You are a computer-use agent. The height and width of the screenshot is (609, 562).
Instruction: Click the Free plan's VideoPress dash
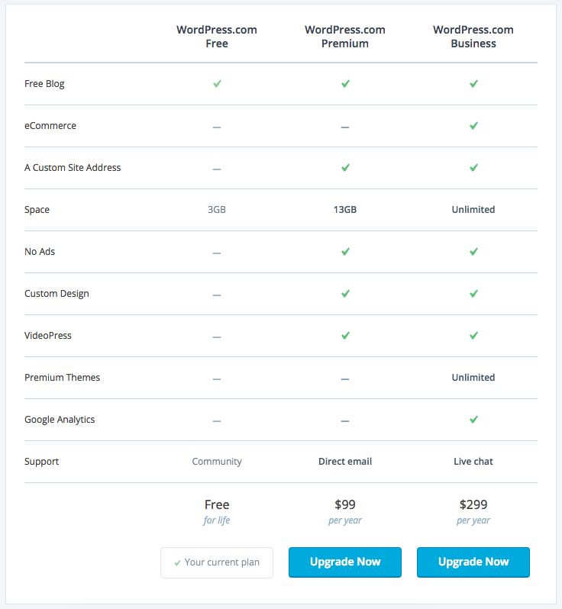point(217,337)
